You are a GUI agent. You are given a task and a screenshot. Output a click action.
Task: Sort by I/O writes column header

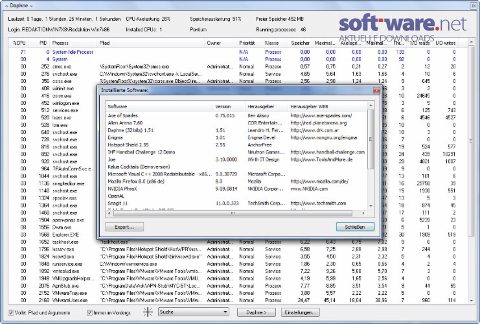point(446,43)
